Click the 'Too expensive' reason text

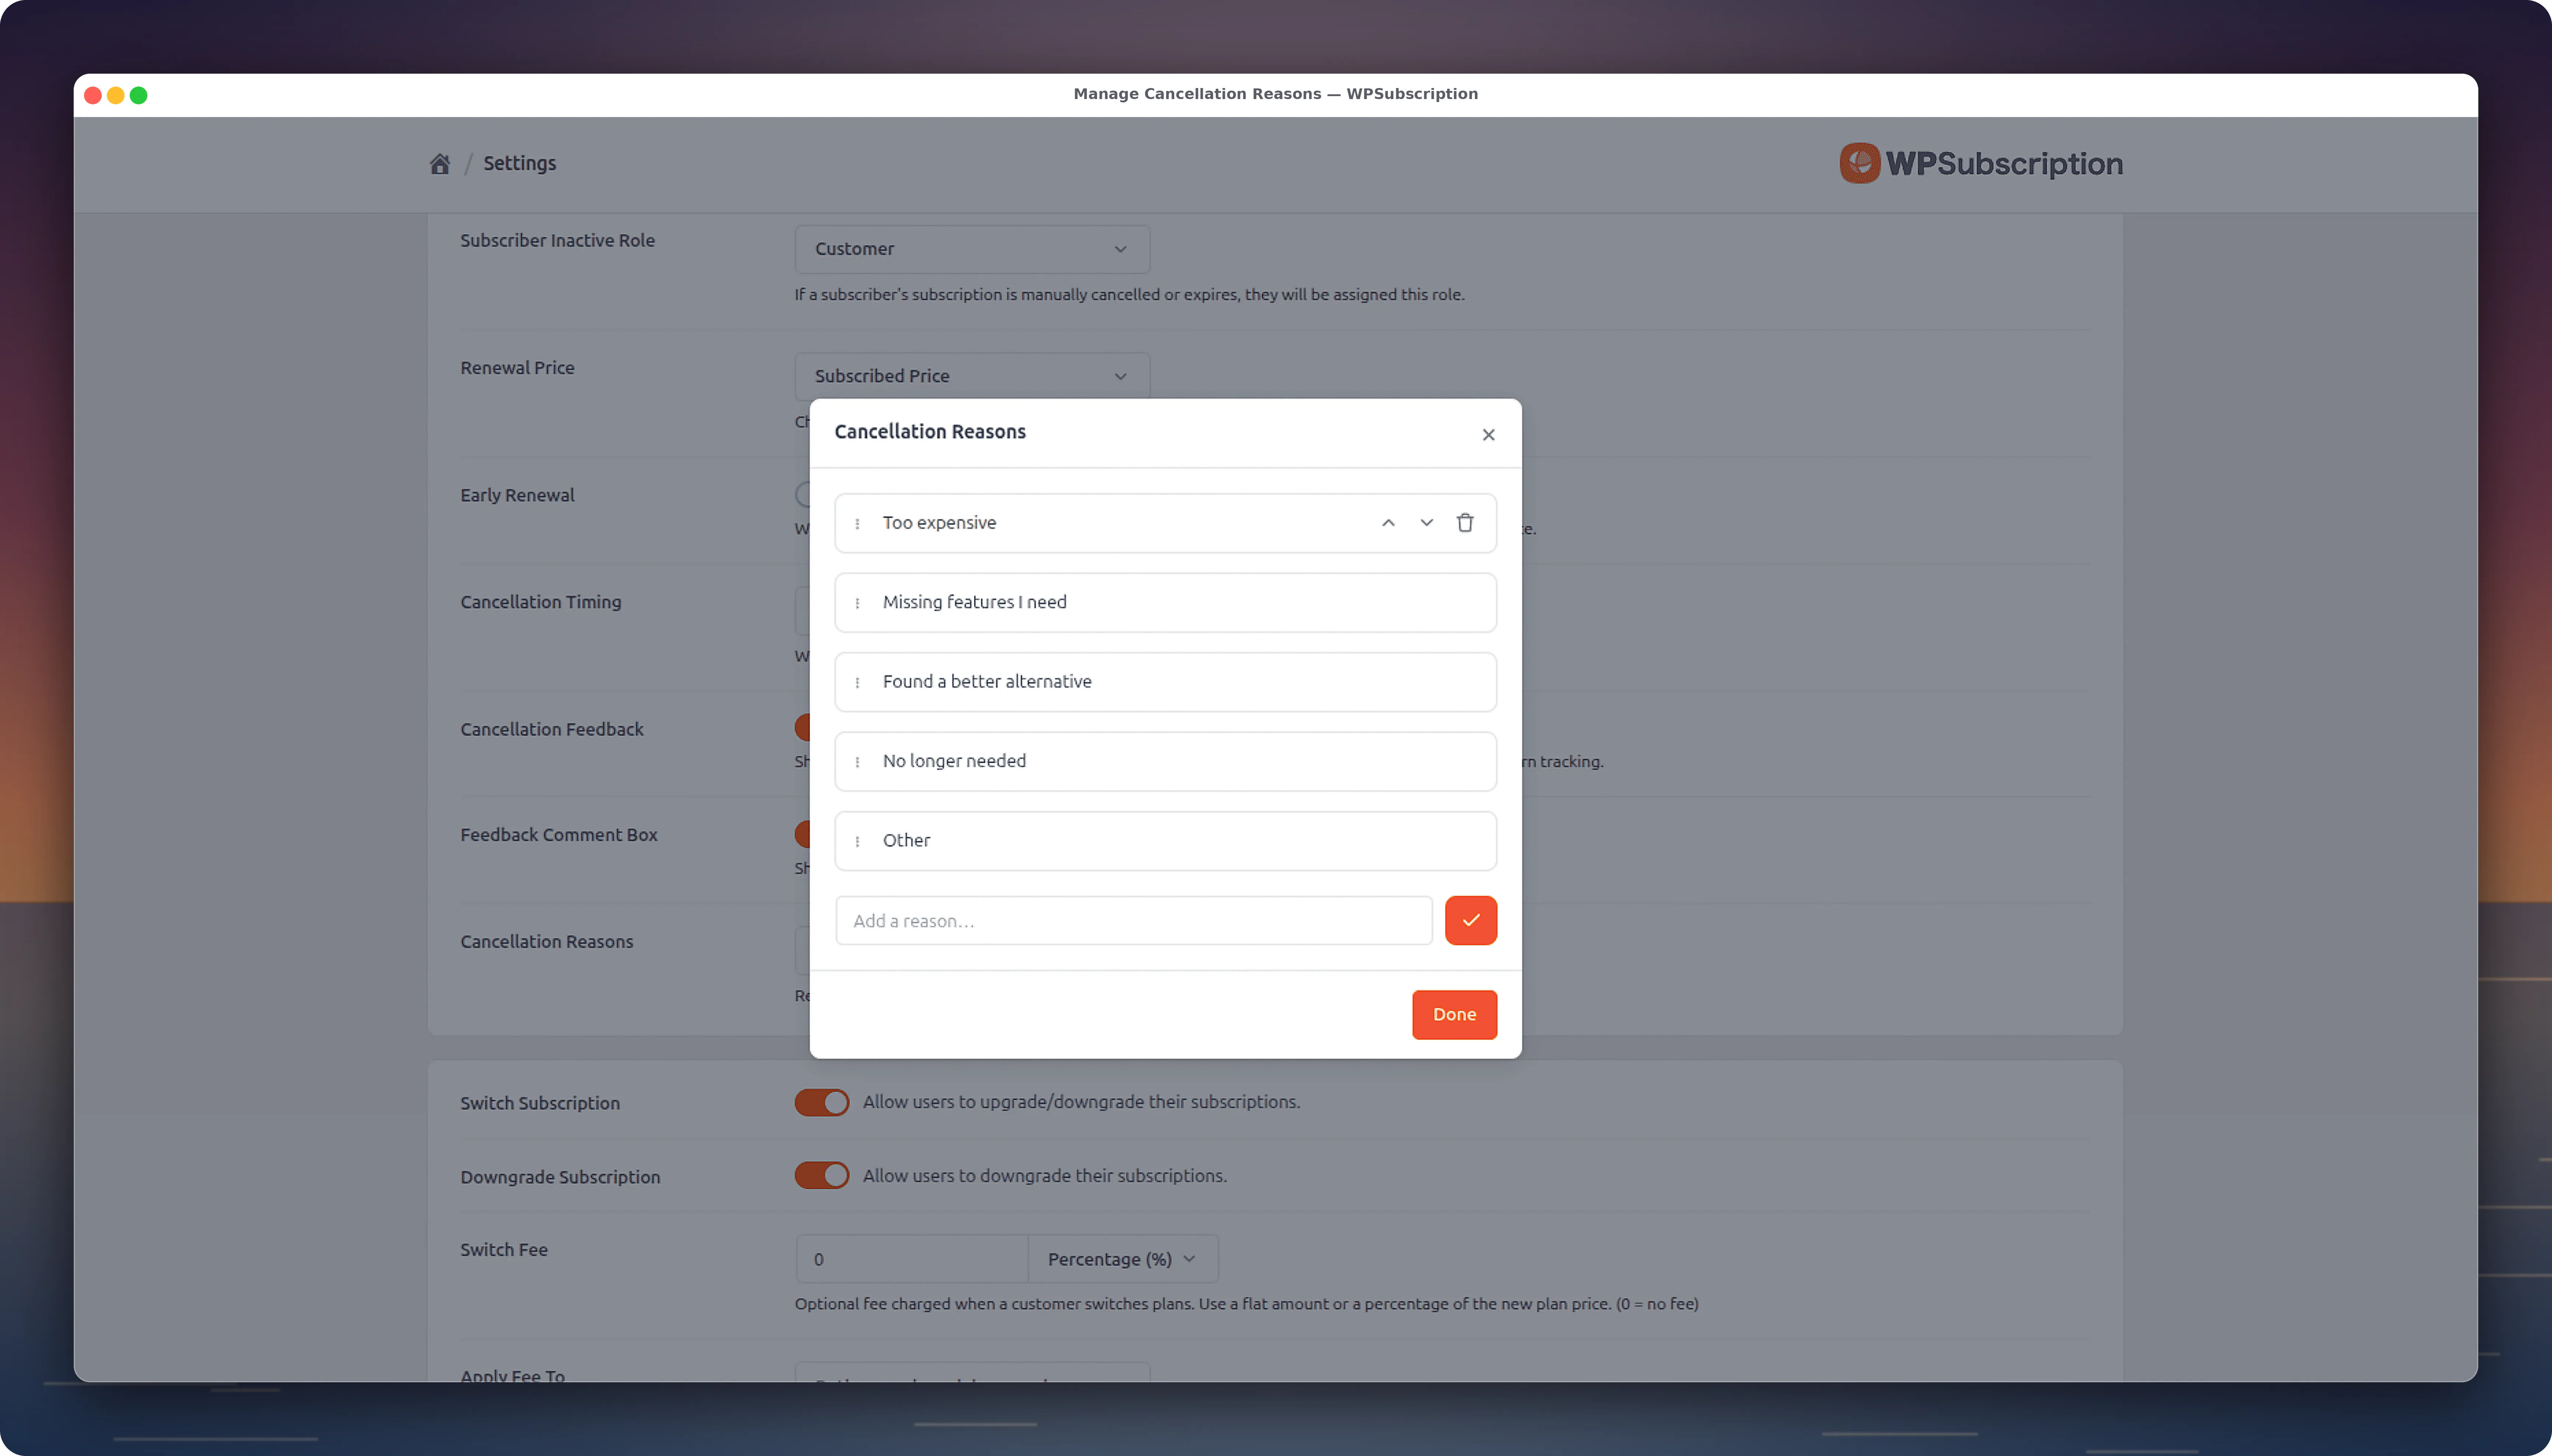[939, 523]
